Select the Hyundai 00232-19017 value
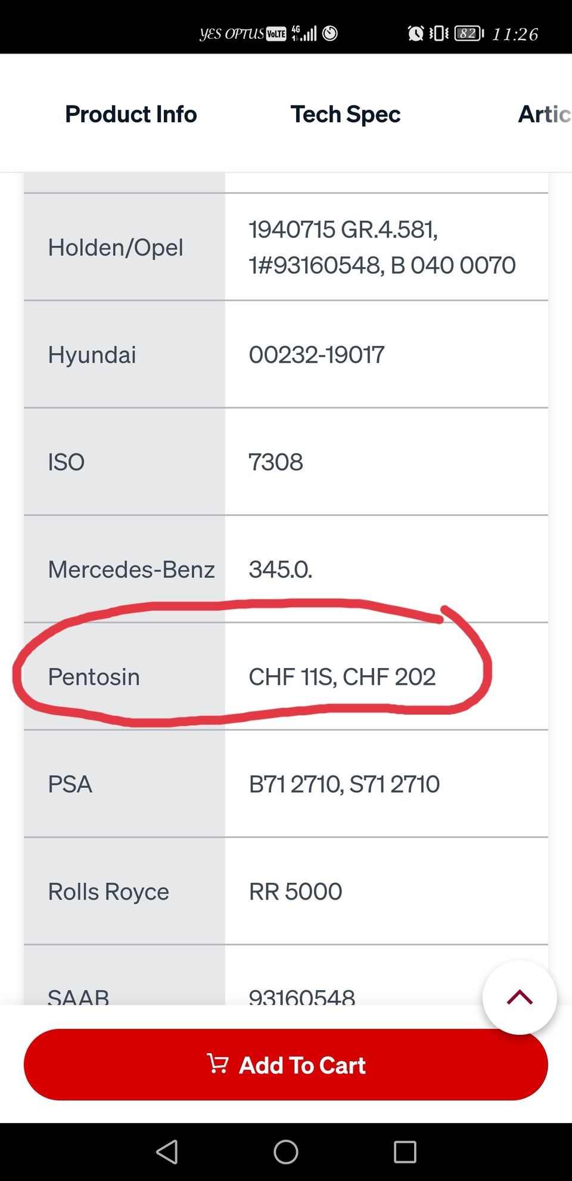Image resolution: width=572 pixels, height=1181 pixels. pyautogui.click(x=316, y=355)
